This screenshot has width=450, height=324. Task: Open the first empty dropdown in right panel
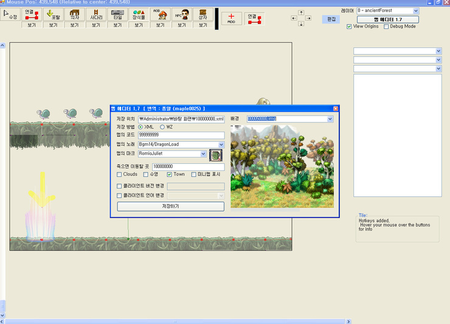click(x=438, y=51)
